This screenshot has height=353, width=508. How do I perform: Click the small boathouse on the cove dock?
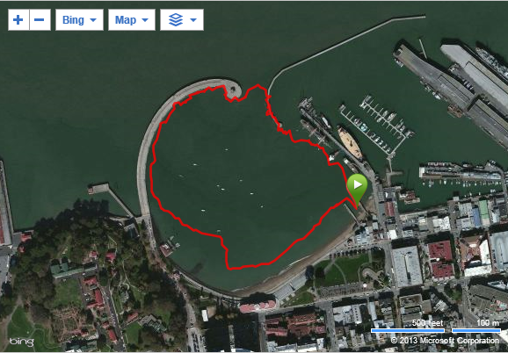[x=166, y=249]
